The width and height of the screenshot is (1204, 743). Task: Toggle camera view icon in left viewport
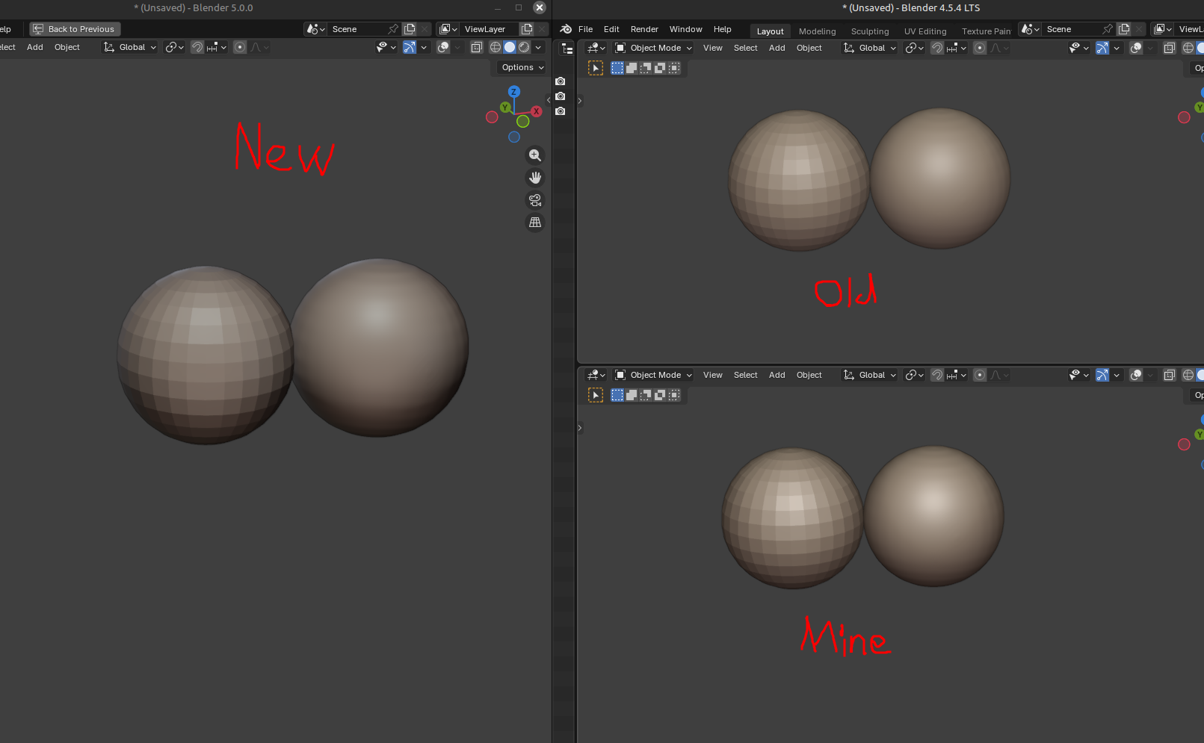(x=535, y=200)
